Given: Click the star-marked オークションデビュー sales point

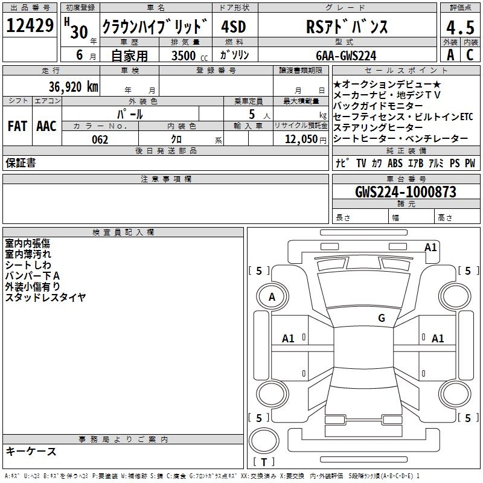Looking at the screenshot, I should [x=387, y=84].
